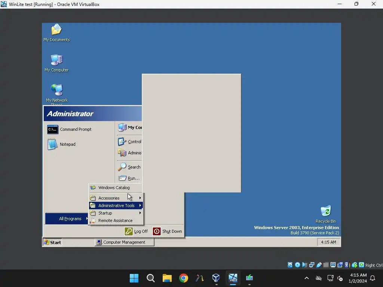Open the My Documents desktop icon

click(56, 33)
